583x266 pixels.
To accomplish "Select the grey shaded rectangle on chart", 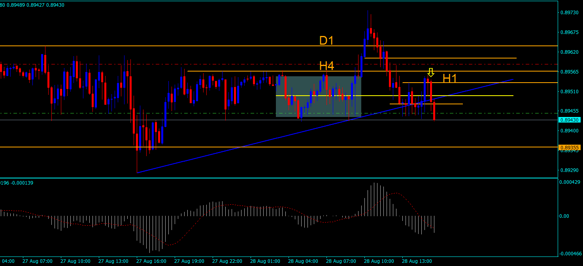I will [x=319, y=96].
